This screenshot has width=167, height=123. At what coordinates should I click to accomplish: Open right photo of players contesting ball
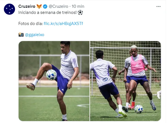click(126, 81)
